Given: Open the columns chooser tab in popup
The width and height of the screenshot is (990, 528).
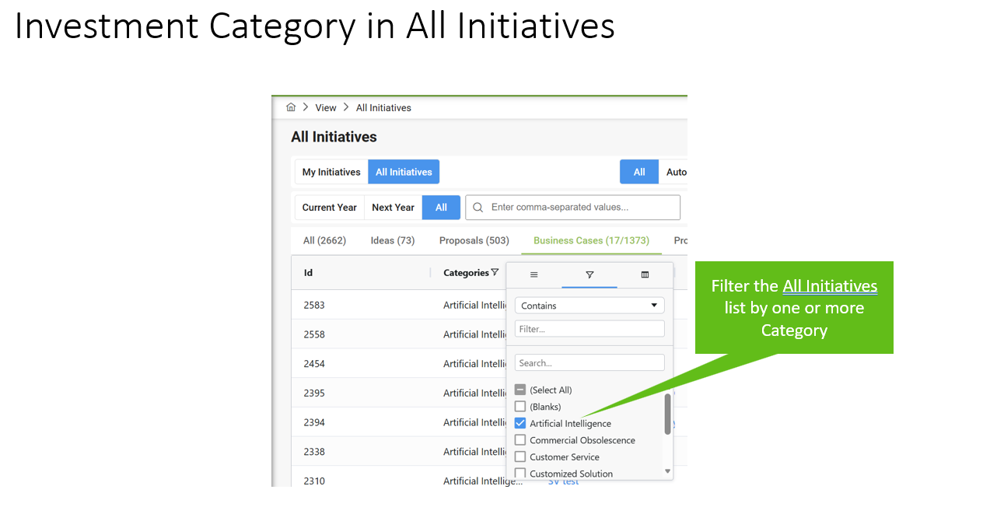Looking at the screenshot, I should (x=645, y=274).
